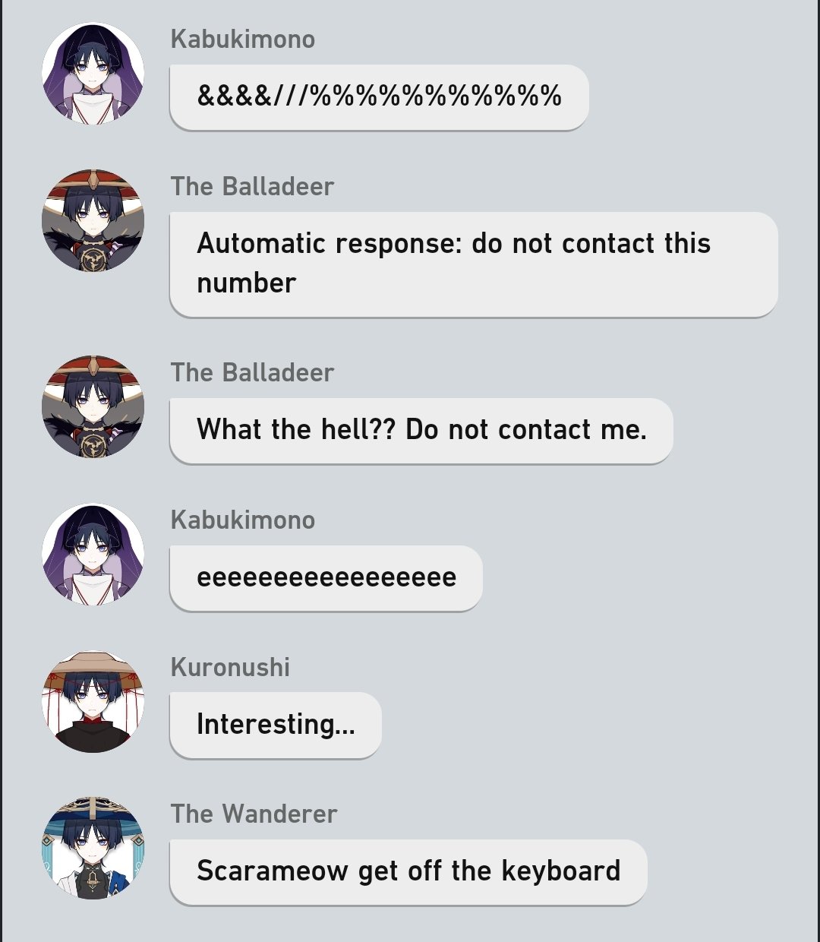Click the Kuronushi username label

pyautogui.click(x=230, y=667)
